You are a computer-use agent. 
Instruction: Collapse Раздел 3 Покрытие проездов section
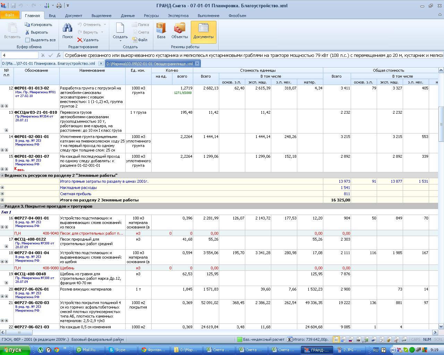point(2,206)
